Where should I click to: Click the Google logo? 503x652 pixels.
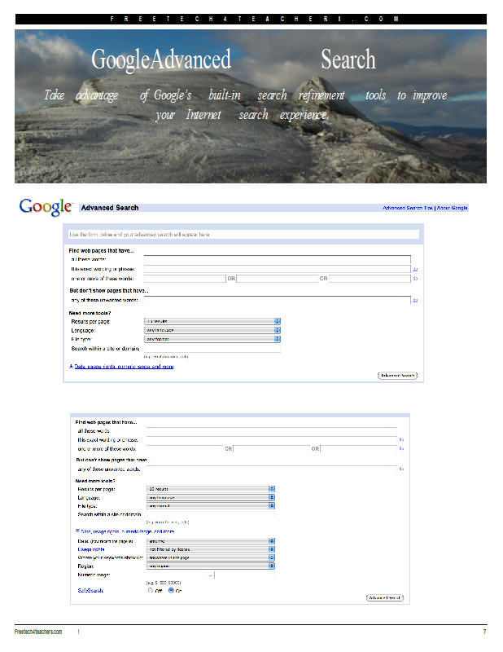click(x=46, y=207)
